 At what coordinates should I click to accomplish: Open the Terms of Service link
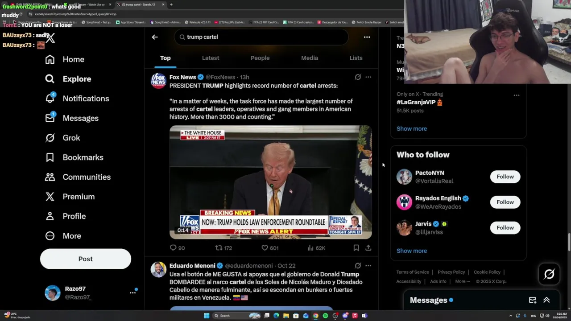click(x=413, y=272)
